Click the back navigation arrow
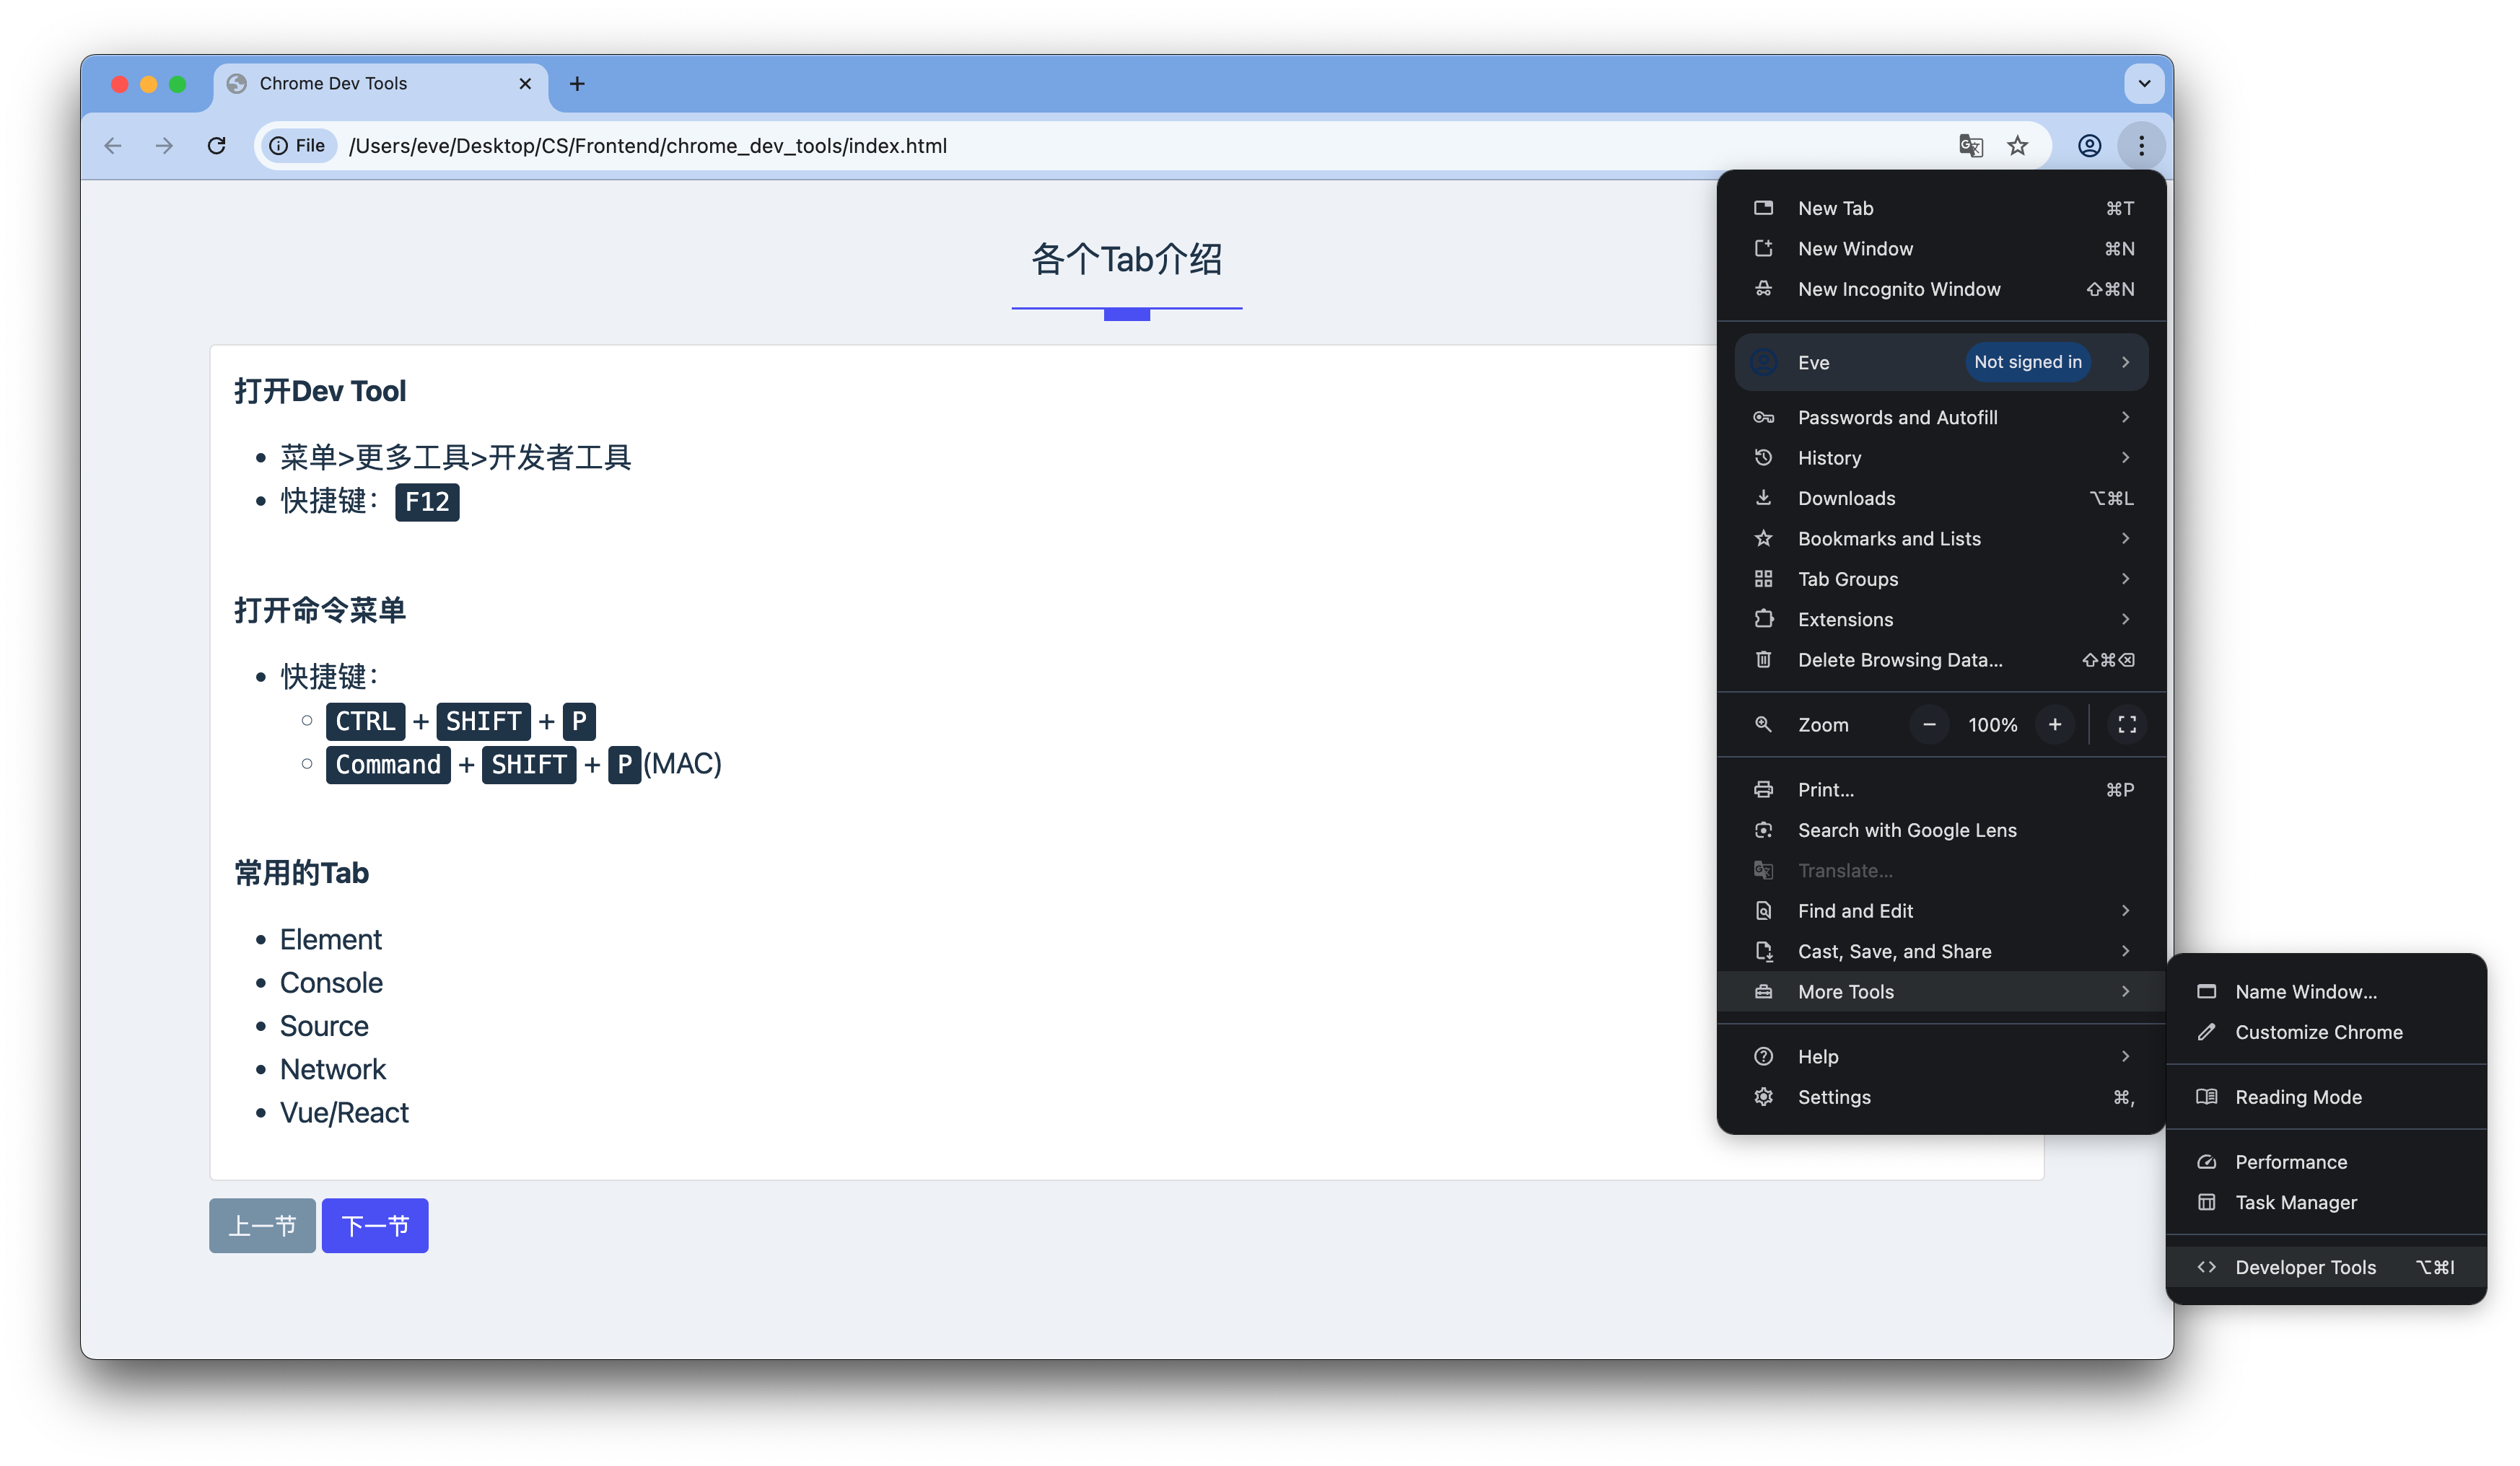 (113, 145)
